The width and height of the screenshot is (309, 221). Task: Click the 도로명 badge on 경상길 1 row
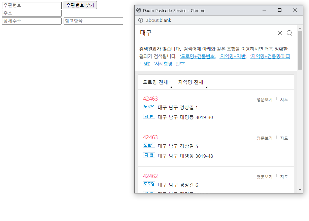tap(149, 107)
